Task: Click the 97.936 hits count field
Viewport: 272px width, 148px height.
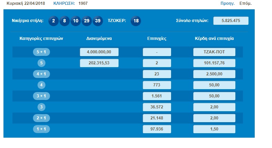Action: (157, 129)
